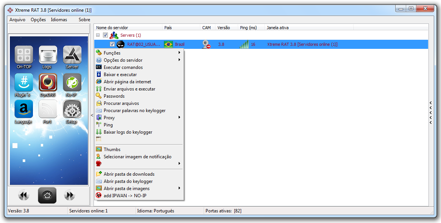The height and width of the screenshot is (223, 441).
Task: Click the green ping signal bars icon
Action: coord(244,44)
